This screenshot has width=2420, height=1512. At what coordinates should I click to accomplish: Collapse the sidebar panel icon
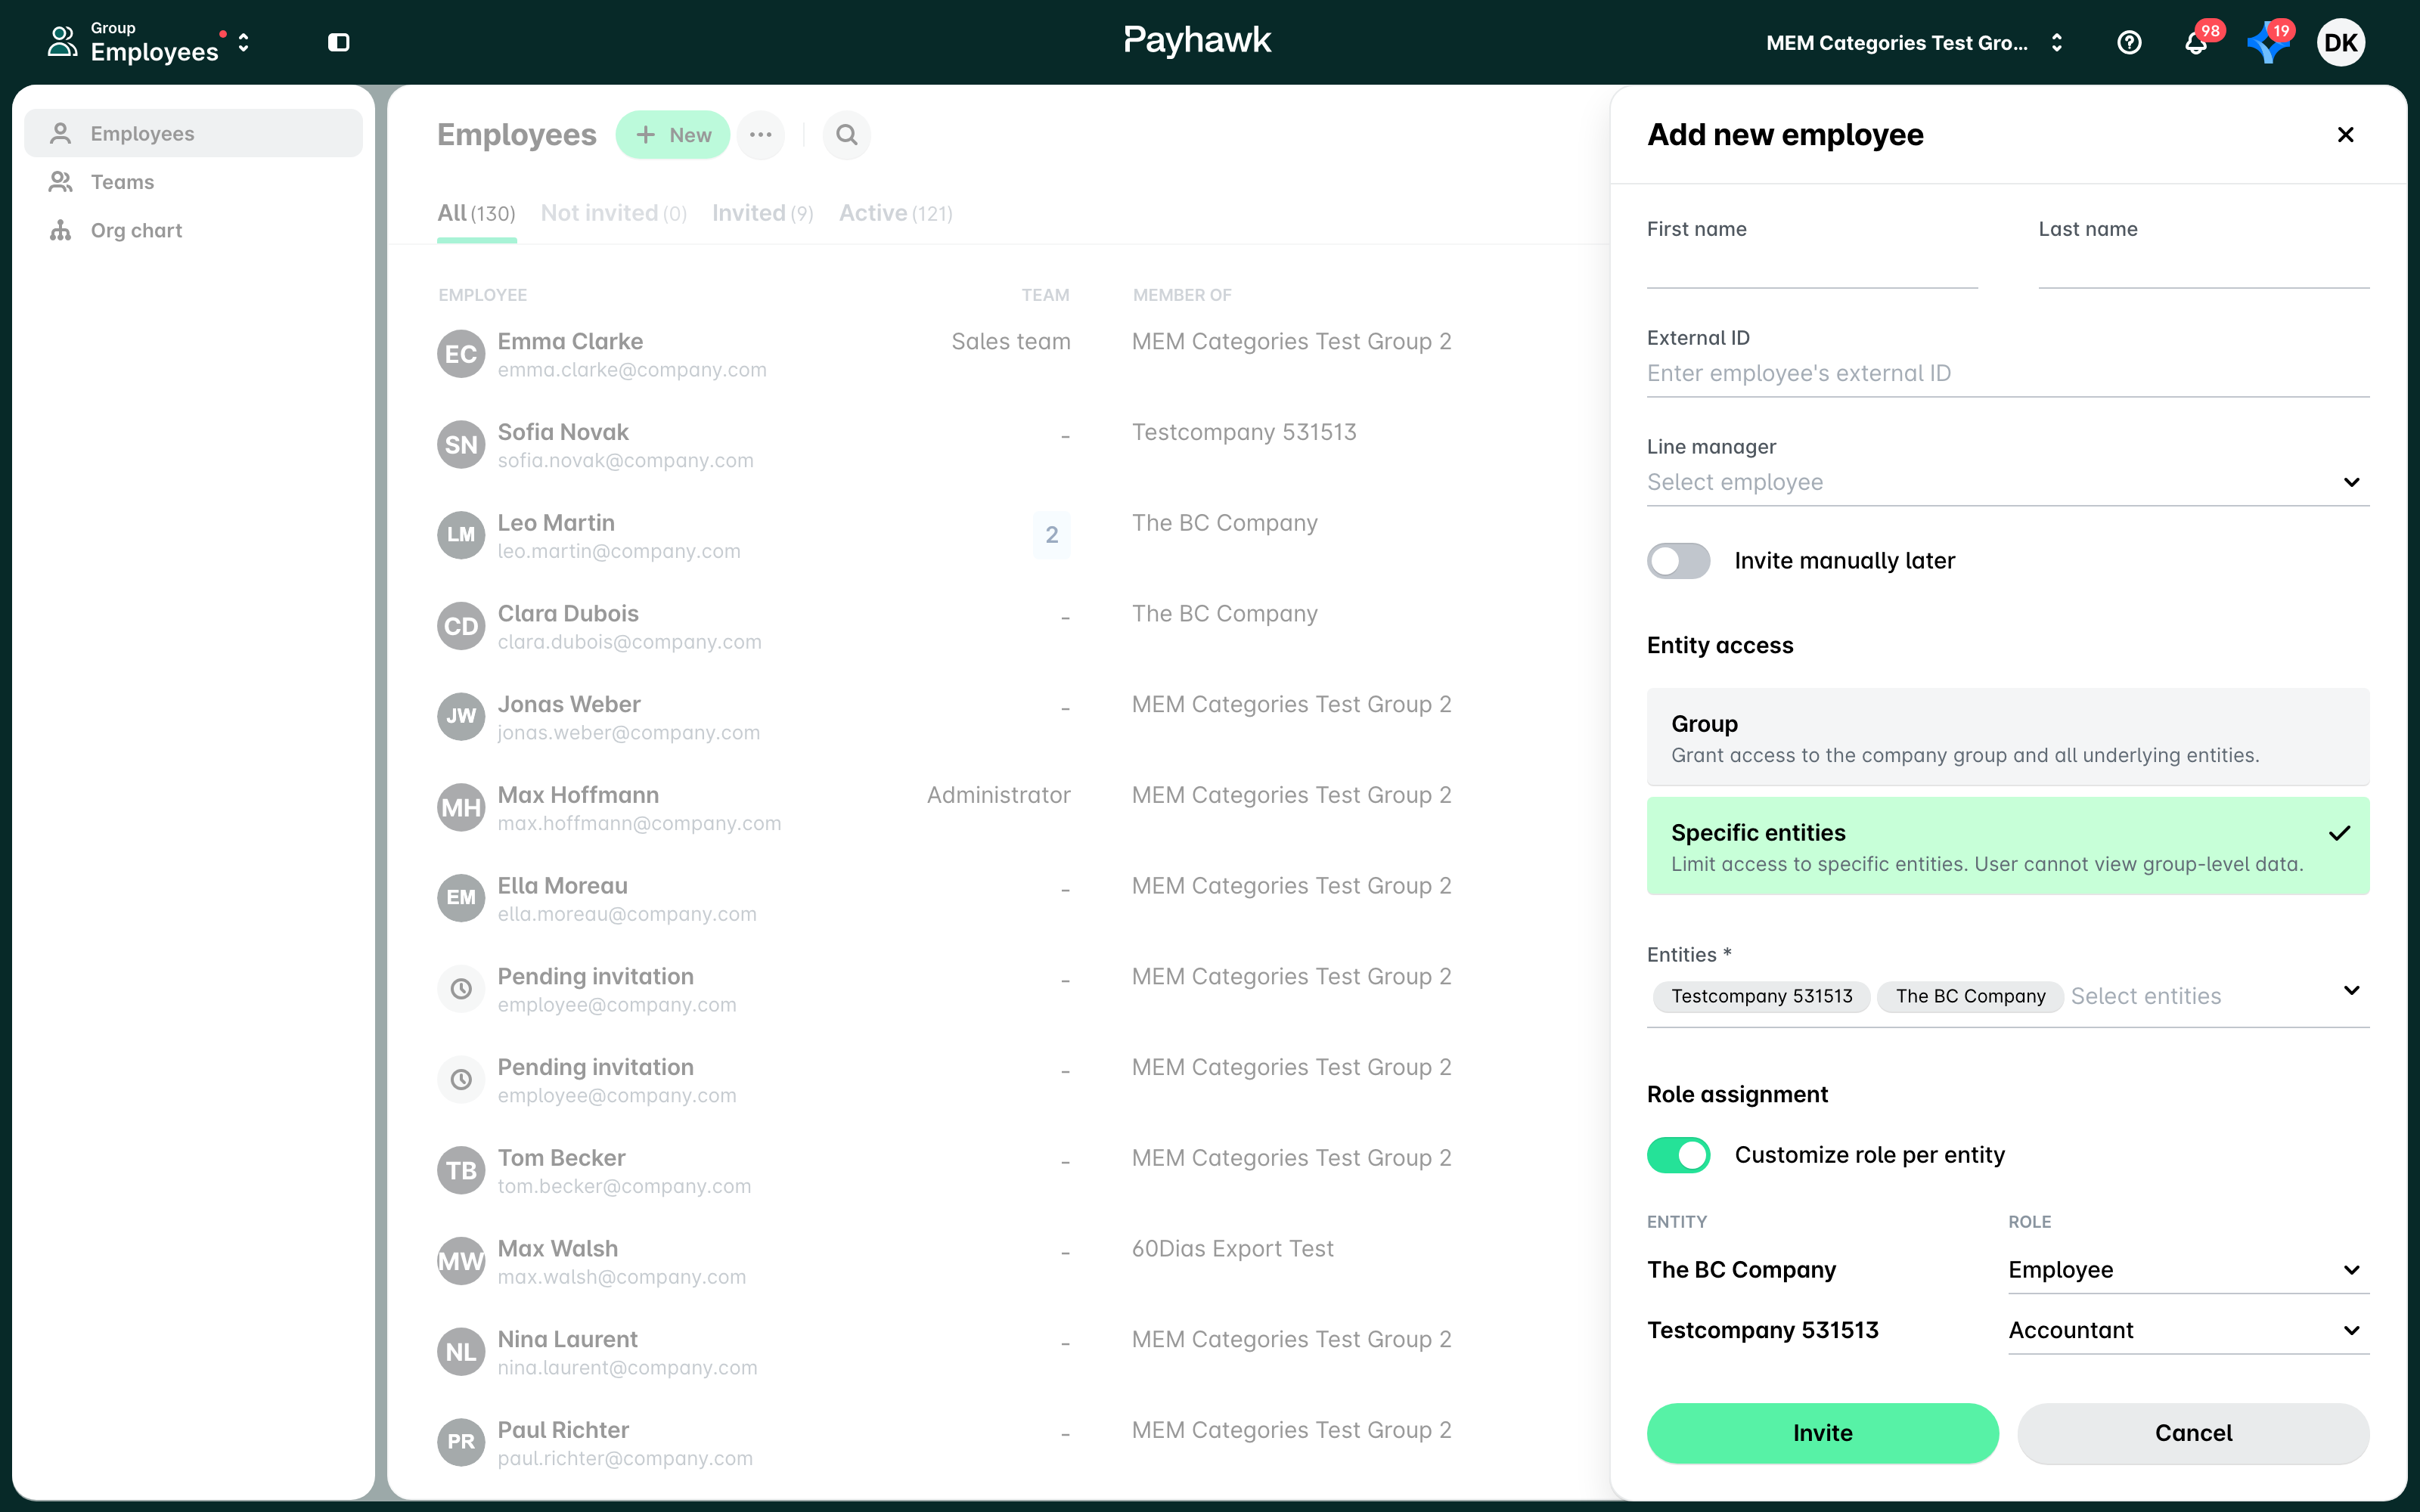338,42
